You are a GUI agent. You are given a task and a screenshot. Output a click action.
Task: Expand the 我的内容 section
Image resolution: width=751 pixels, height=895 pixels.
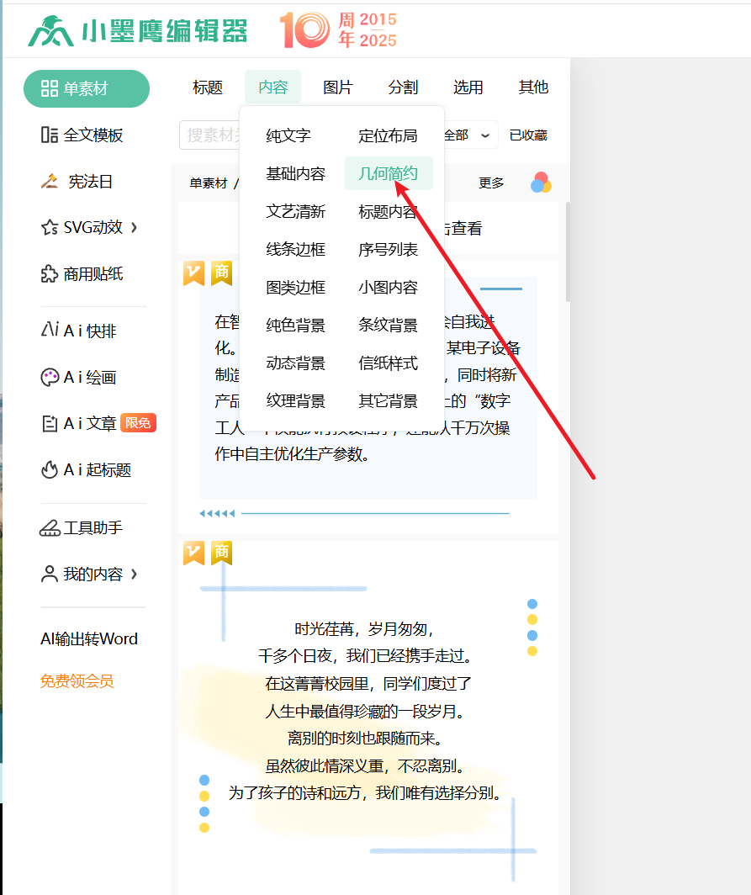pyautogui.click(x=135, y=574)
